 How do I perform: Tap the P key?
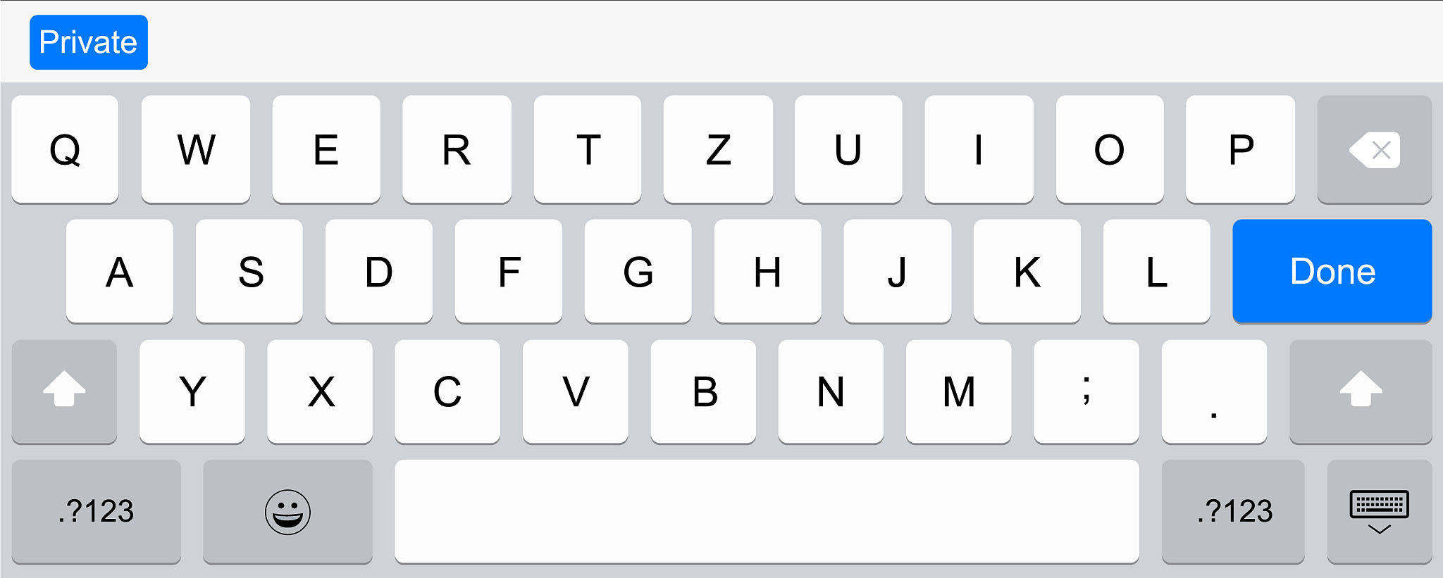[x=1240, y=149]
